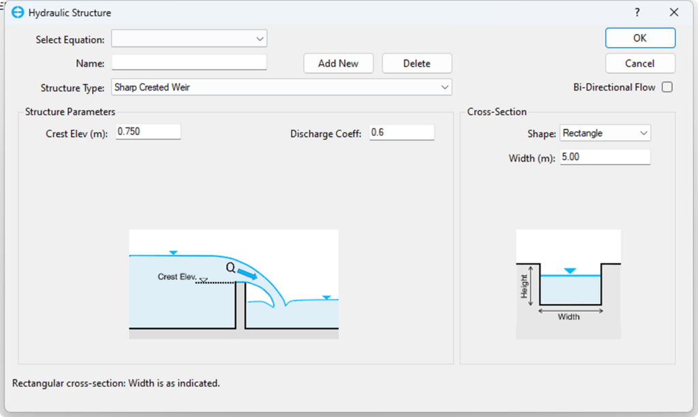Click the Cancel button
698x417 pixels.
639,63
